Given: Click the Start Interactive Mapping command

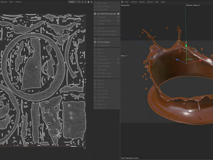Looking at the screenshot, I should 106,31.
